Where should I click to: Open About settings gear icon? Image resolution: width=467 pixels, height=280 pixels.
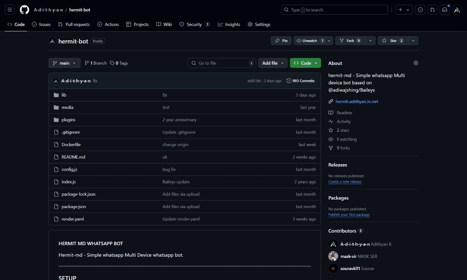point(416,63)
